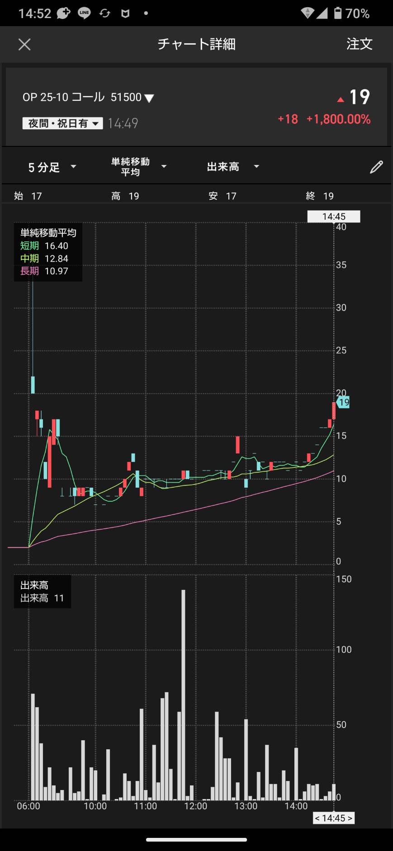Tap the LINE notification icon in status bar
The width and height of the screenshot is (393, 851).
[x=84, y=13]
